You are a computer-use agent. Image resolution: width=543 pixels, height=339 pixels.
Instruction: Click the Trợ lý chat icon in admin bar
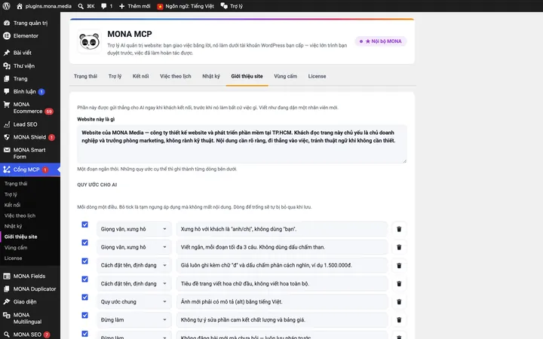[x=224, y=6]
